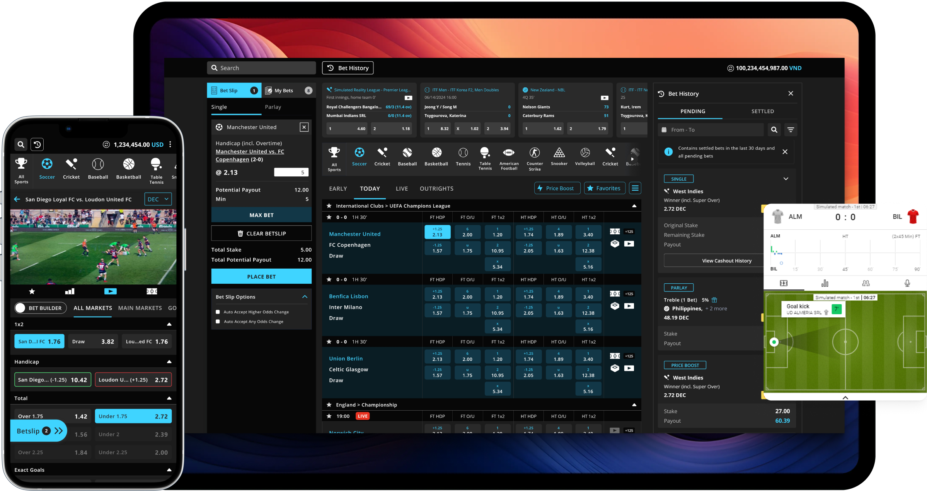Image resolution: width=927 pixels, height=491 pixels.
Task: Open the DEC odds format dropdown on phone
Action: coord(158,199)
